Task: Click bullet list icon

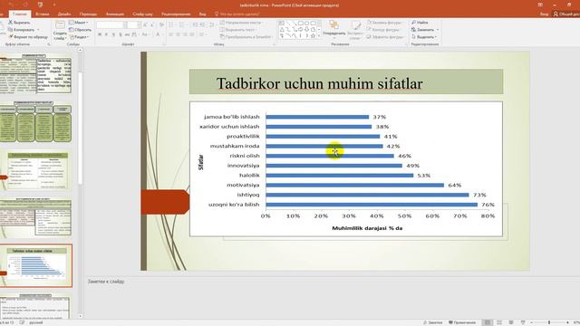Action: tap(171, 24)
